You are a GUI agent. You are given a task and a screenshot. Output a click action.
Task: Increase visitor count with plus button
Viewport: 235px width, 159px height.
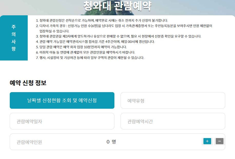click(207, 141)
